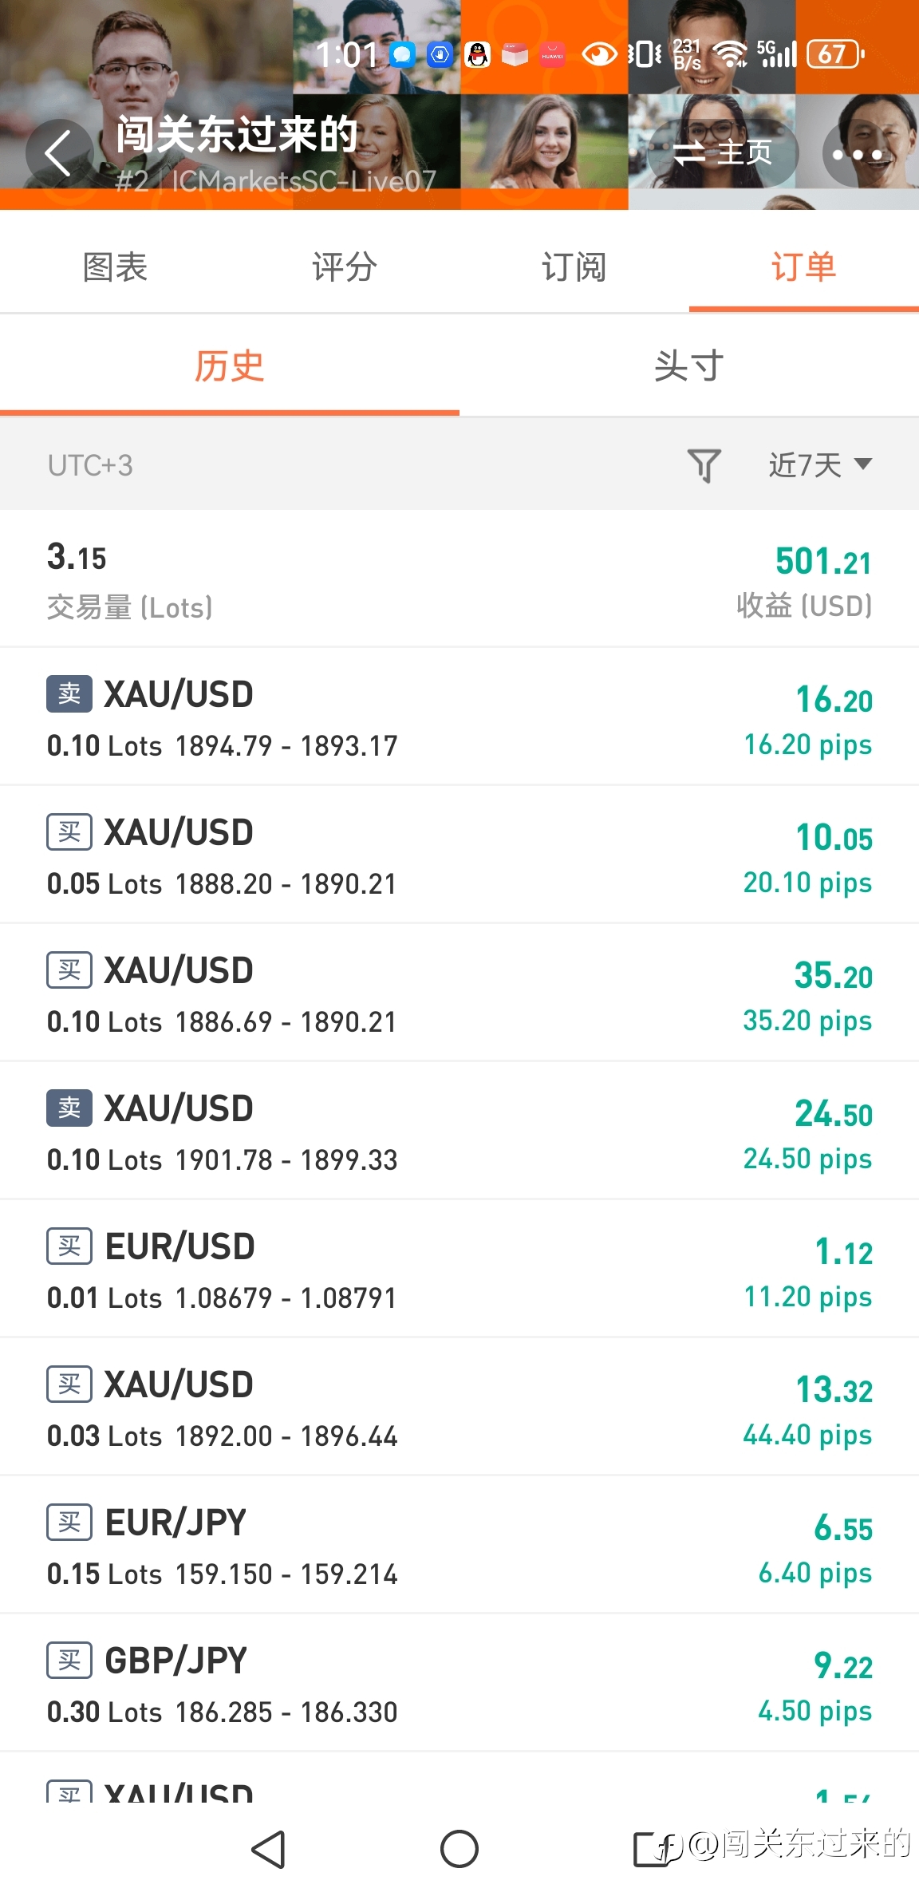
Task: Tap the buy badge on EUR/JPY order
Action: [69, 1522]
